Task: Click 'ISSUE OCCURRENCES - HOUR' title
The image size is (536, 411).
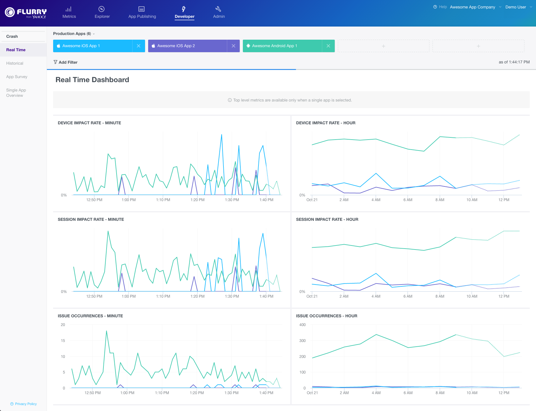Action: tap(327, 316)
